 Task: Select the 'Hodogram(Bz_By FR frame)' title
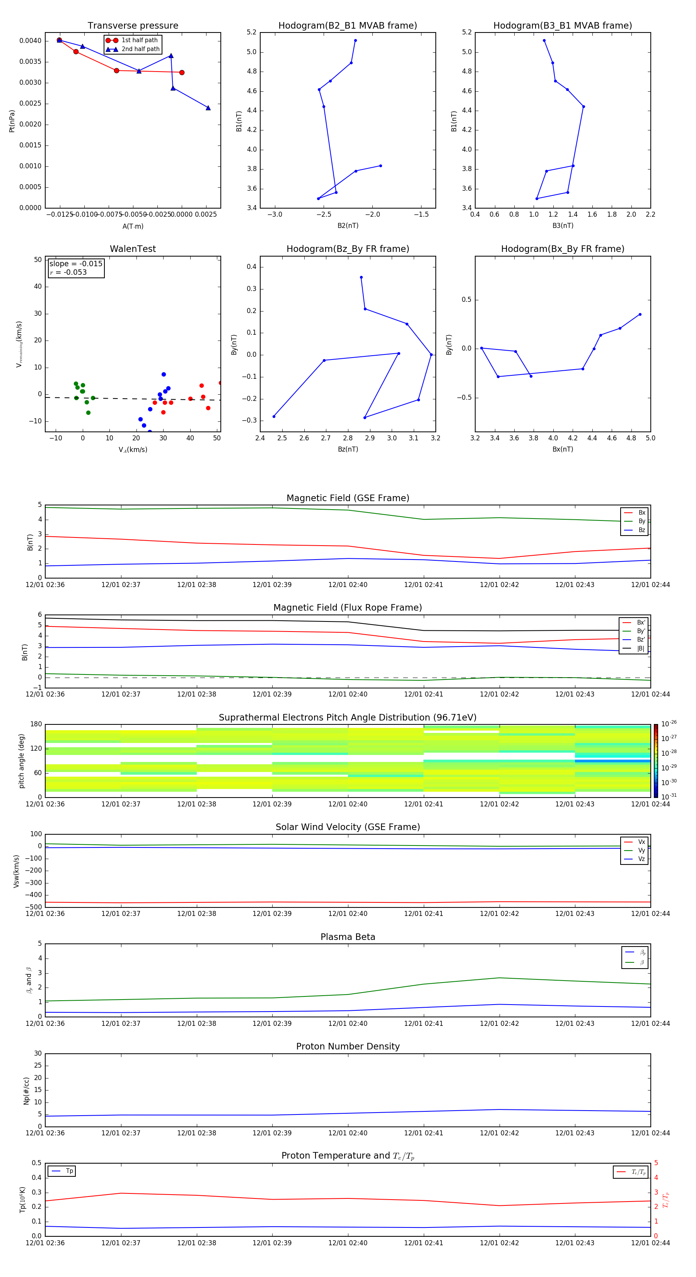[348, 249]
